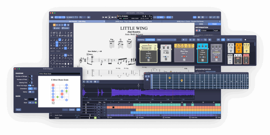Go to next preset arrow in Pedalboard
The image size is (270, 135).
click(194, 40)
